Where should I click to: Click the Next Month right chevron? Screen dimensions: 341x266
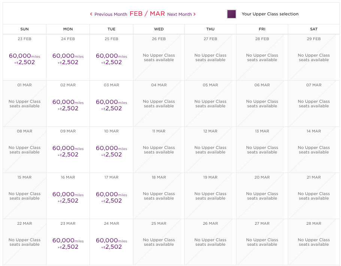coord(194,14)
